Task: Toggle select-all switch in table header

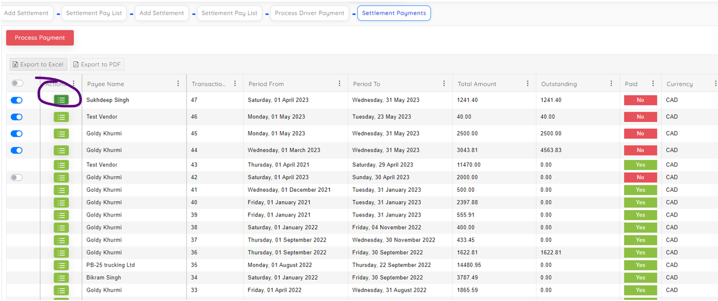Action: (17, 83)
